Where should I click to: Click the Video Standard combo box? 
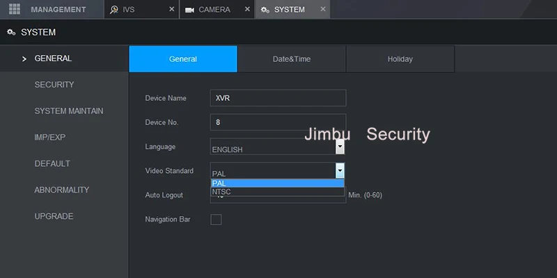click(x=277, y=170)
